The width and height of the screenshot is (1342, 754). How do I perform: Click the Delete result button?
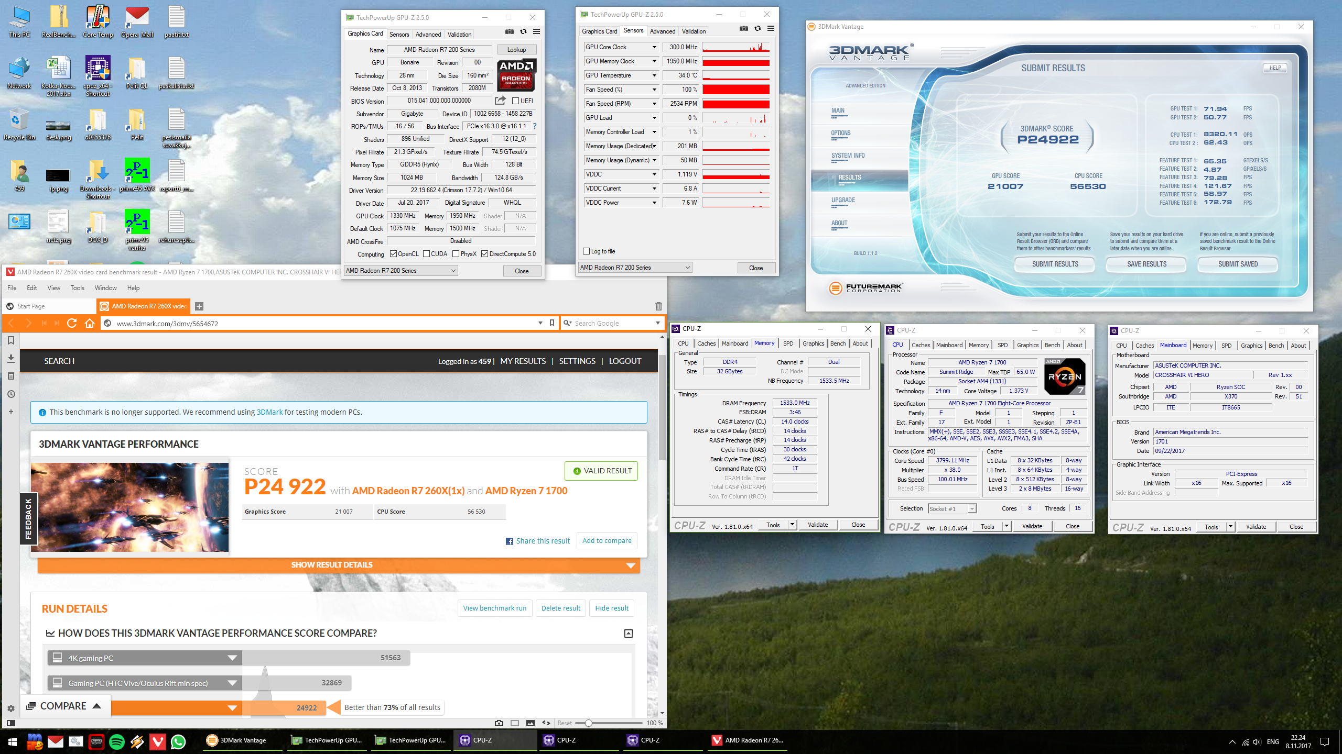[561, 608]
